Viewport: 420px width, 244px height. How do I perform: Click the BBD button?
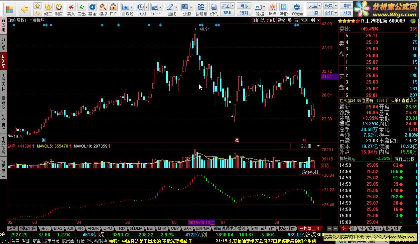[227, 13]
